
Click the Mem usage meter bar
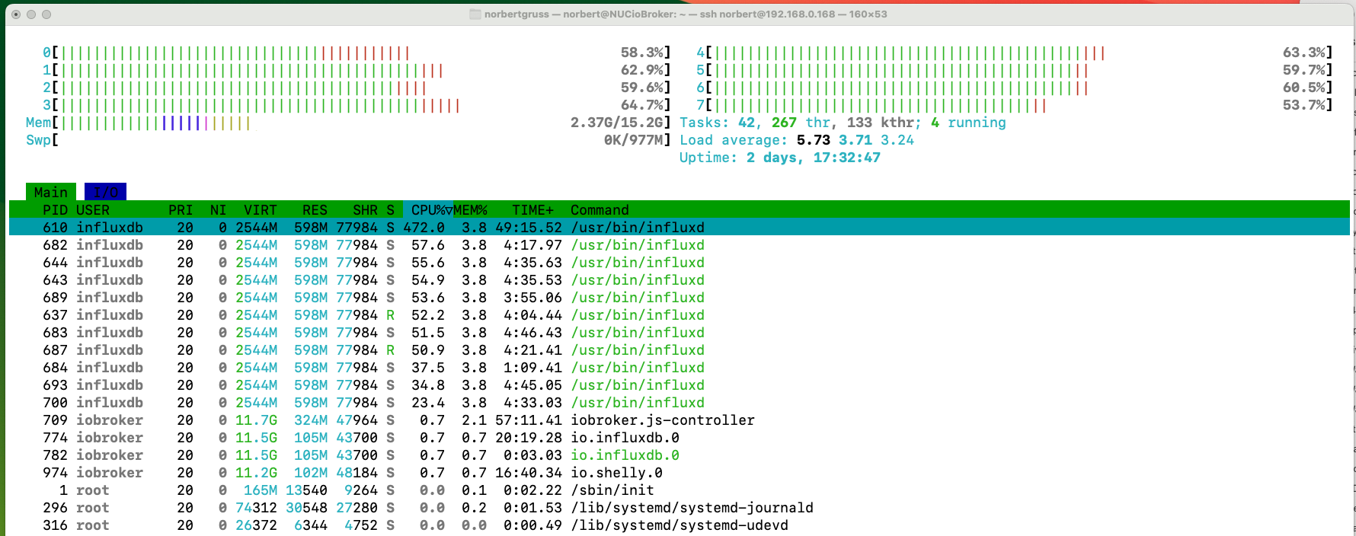click(348, 123)
